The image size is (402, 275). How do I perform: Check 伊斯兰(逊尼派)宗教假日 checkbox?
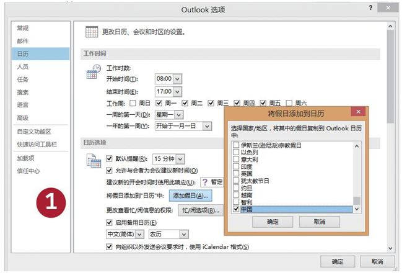(236, 145)
